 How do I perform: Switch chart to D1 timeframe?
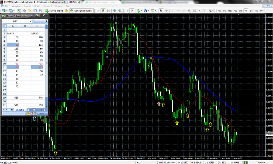pyautogui.click(x=251, y=11)
